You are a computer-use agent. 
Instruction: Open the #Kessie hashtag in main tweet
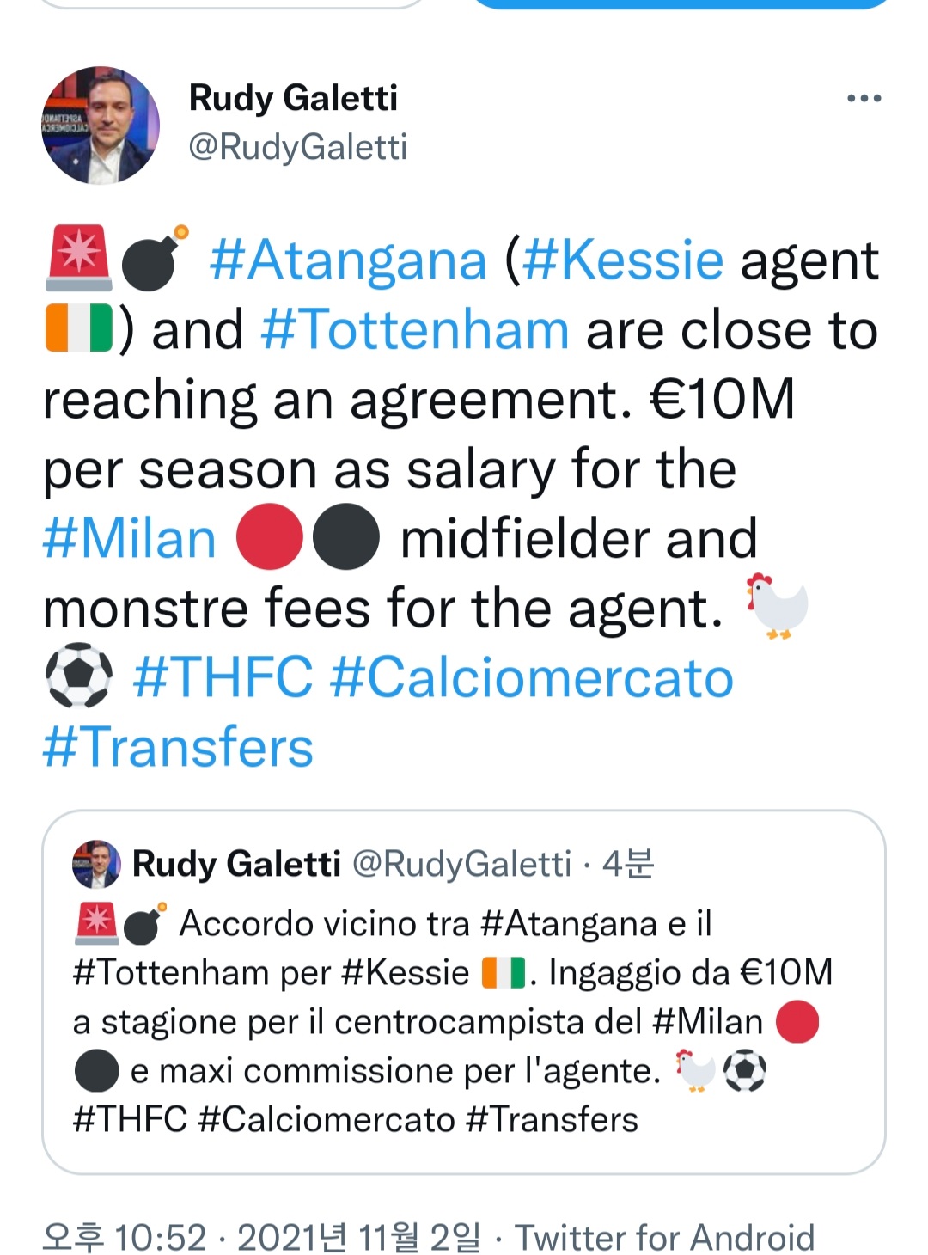[x=623, y=260]
